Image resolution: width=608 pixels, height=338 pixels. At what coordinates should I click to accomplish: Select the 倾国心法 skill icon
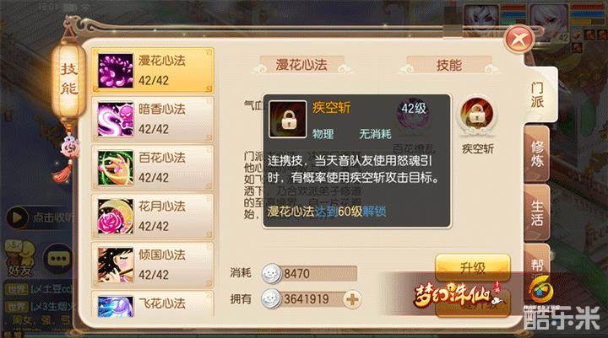pos(115,265)
